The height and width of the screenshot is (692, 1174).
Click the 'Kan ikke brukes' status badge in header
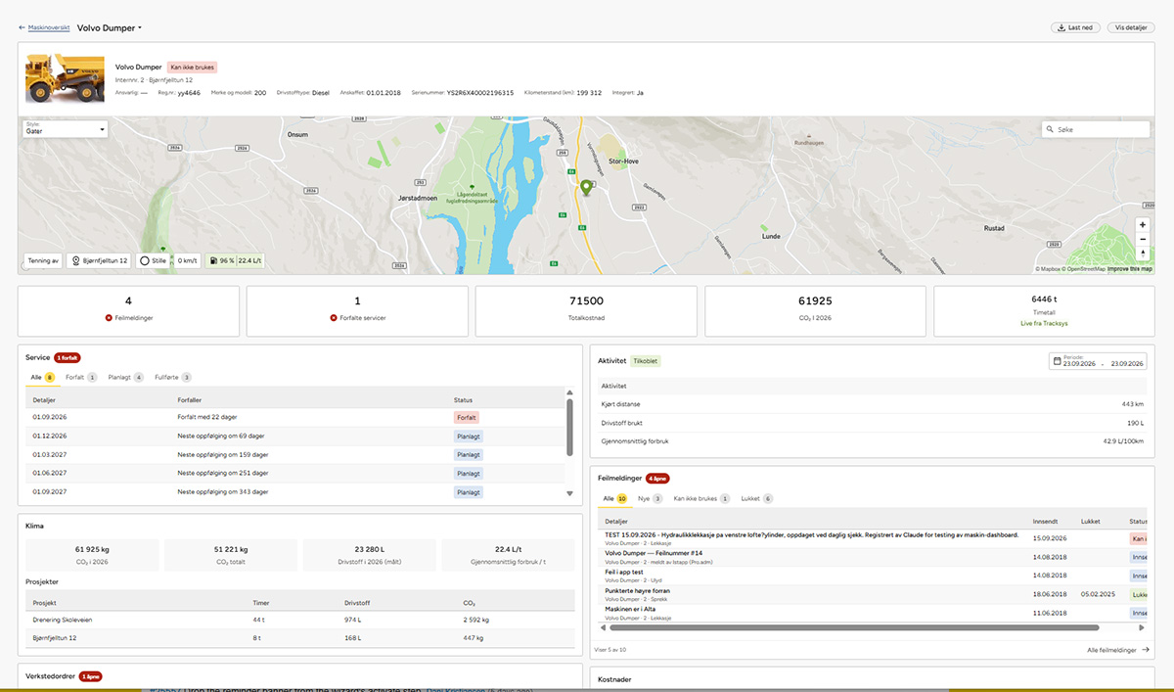pyautogui.click(x=192, y=68)
